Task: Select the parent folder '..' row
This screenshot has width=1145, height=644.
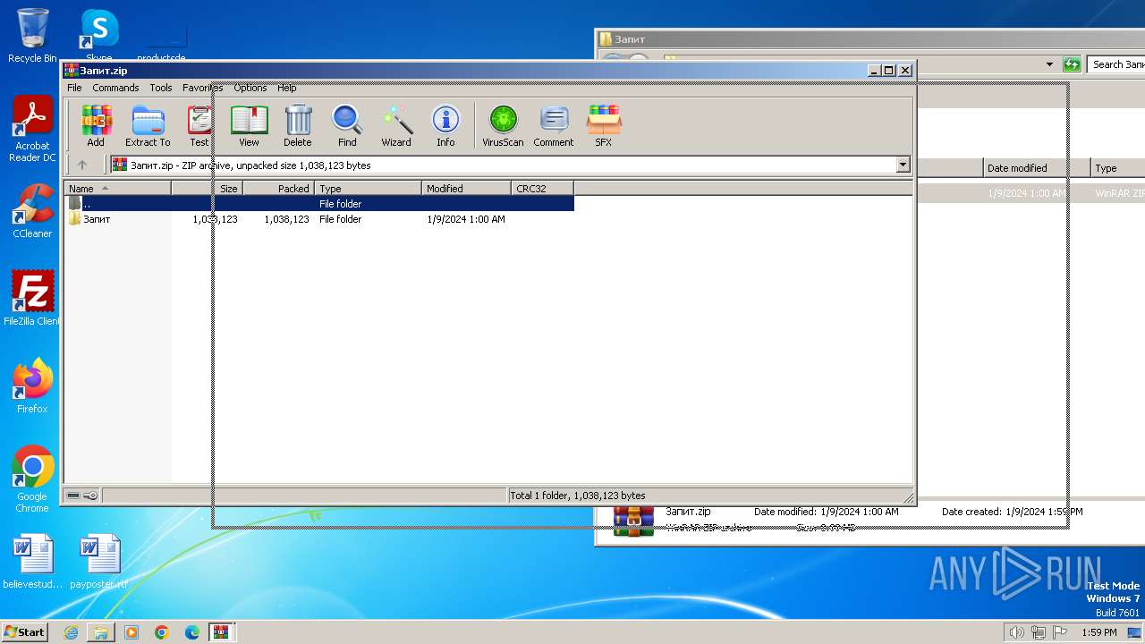Action: coord(319,204)
